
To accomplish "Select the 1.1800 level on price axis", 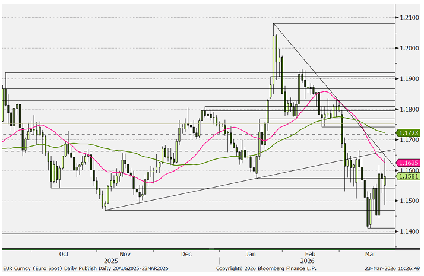I will coord(410,109).
